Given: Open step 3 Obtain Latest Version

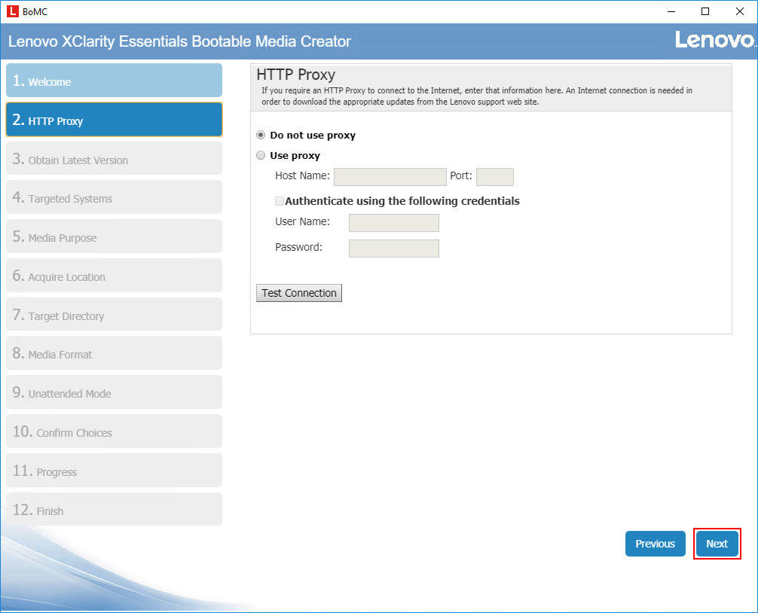Looking at the screenshot, I should point(114,158).
